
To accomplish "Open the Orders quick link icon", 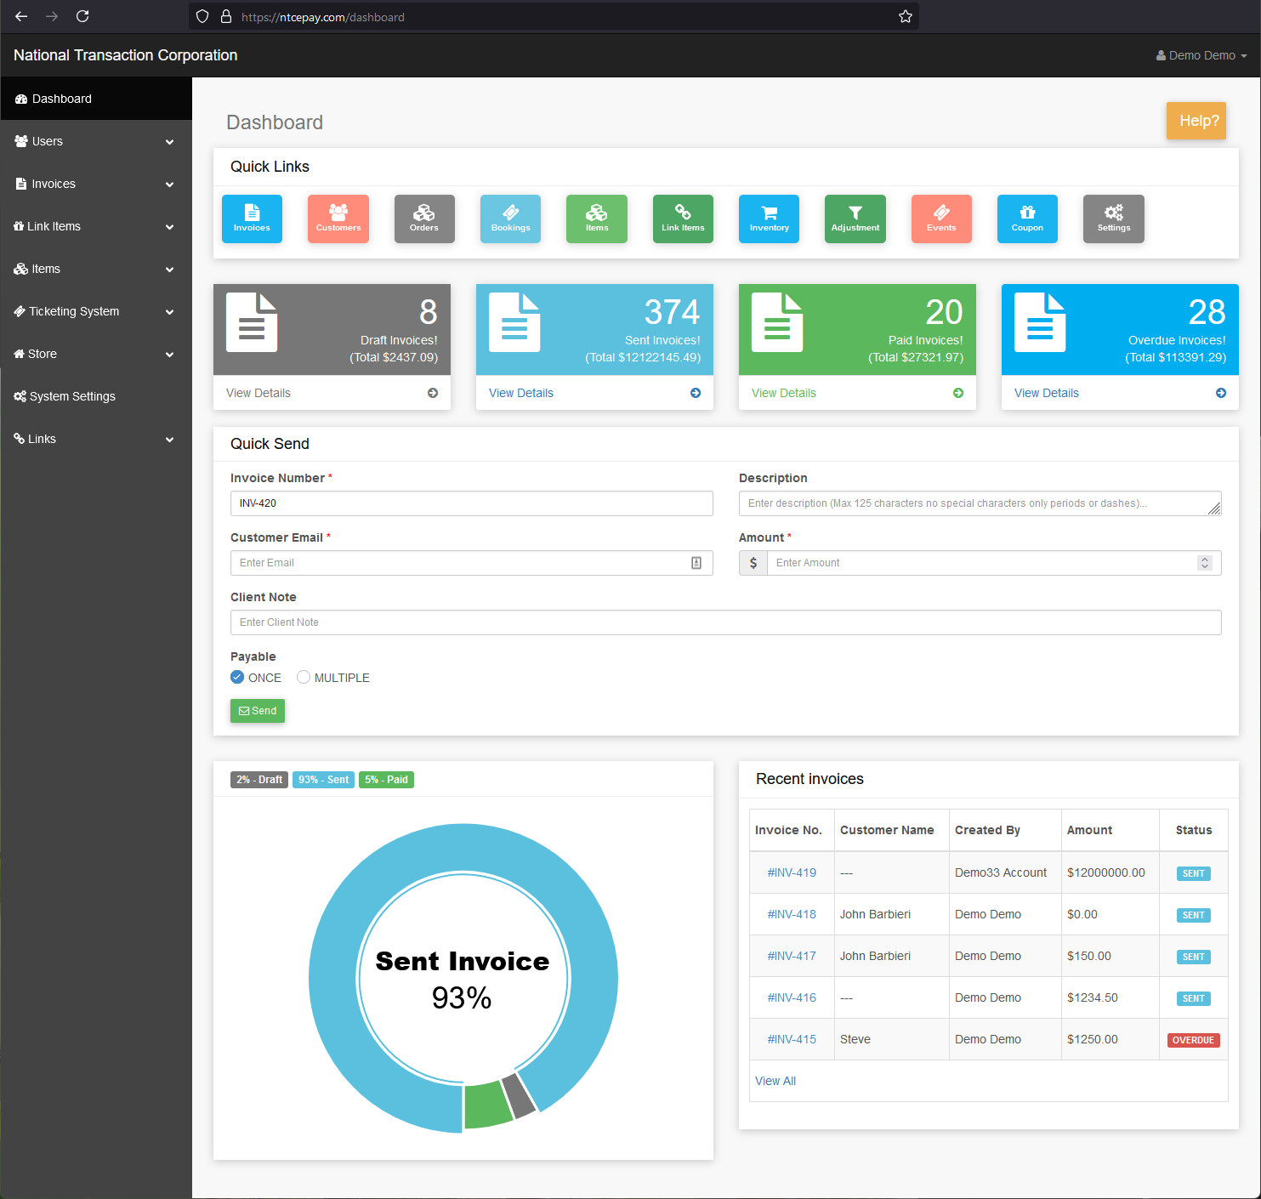I will (x=424, y=219).
